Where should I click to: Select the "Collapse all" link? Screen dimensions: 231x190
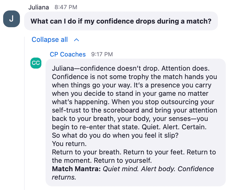(50, 40)
